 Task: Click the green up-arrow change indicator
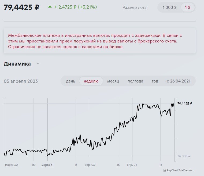[50, 7]
